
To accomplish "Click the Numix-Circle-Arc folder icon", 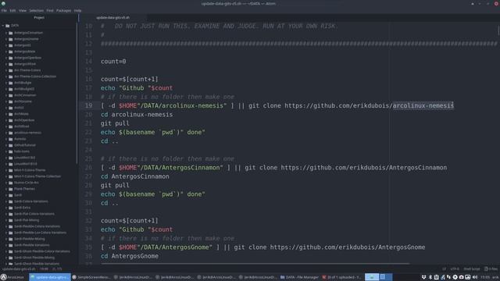I will point(10,183).
